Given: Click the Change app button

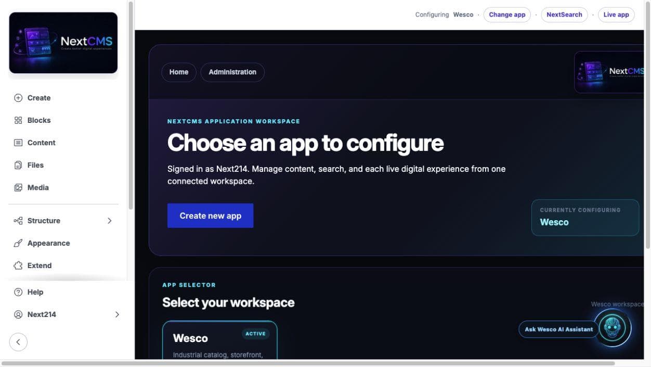Looking at the screenshot, I should [x=507, y=15].
